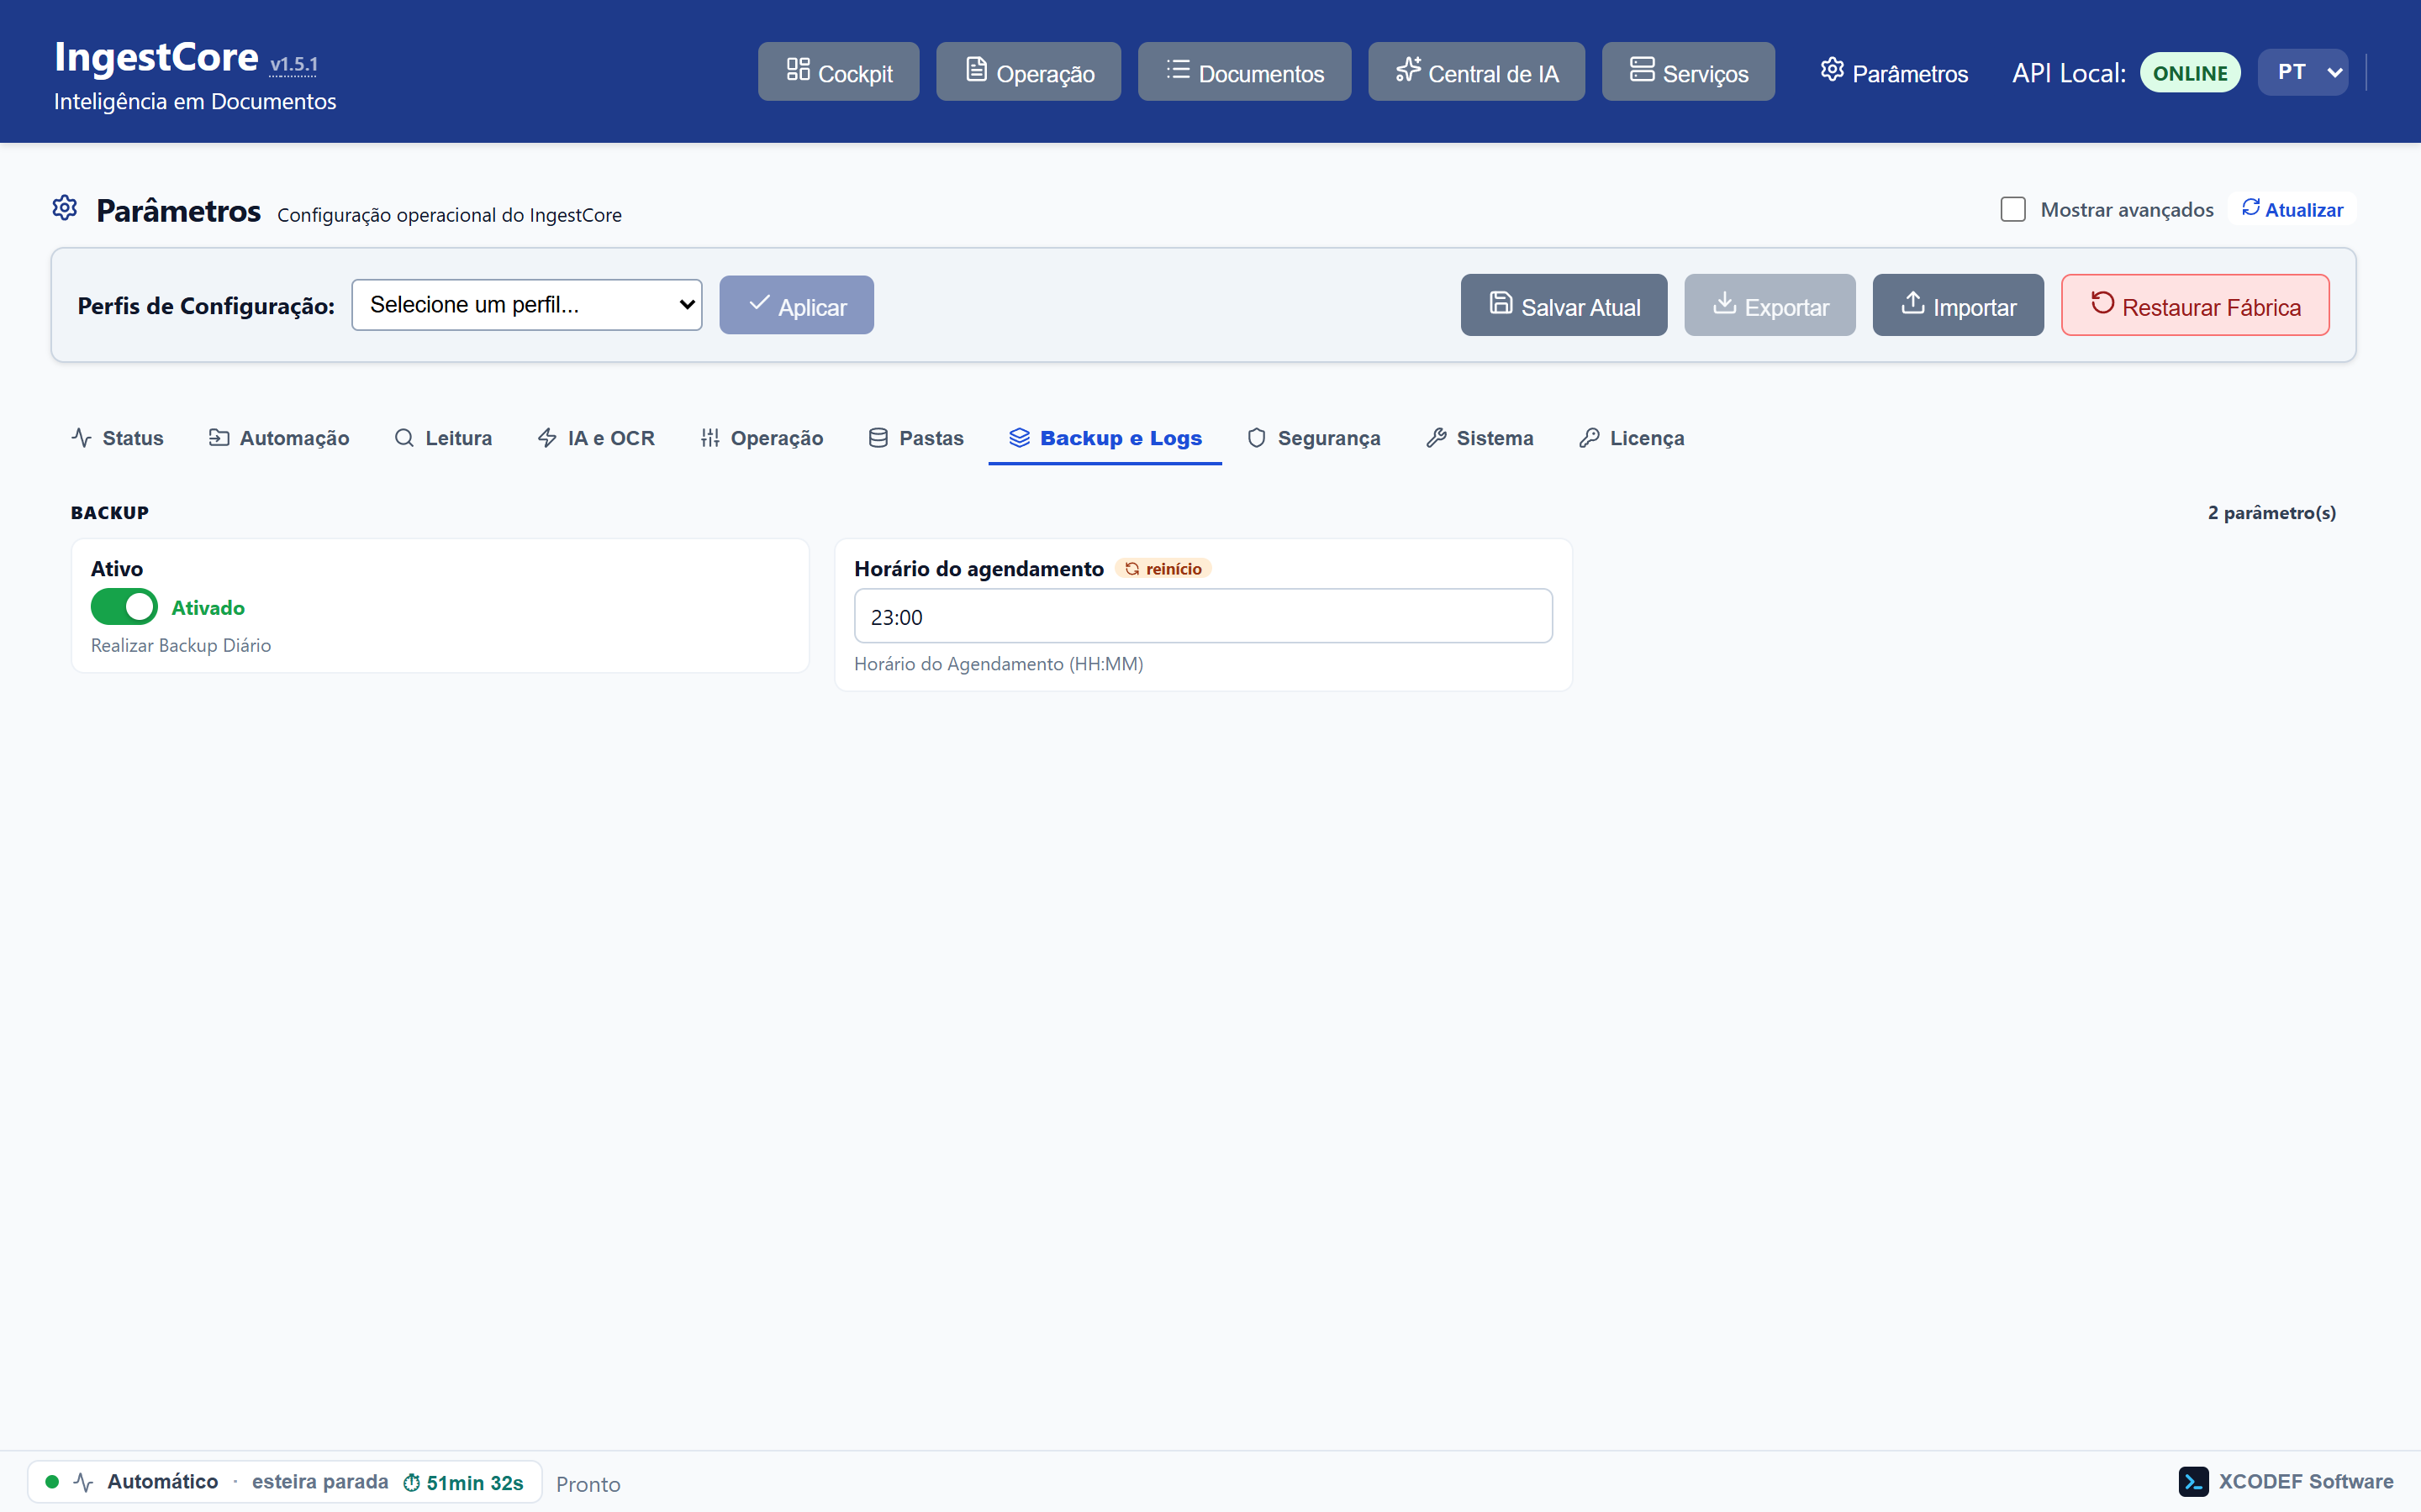Click the gear icon next to page title
This screenshot has height=1512, width=2421.
coord(65,208)
